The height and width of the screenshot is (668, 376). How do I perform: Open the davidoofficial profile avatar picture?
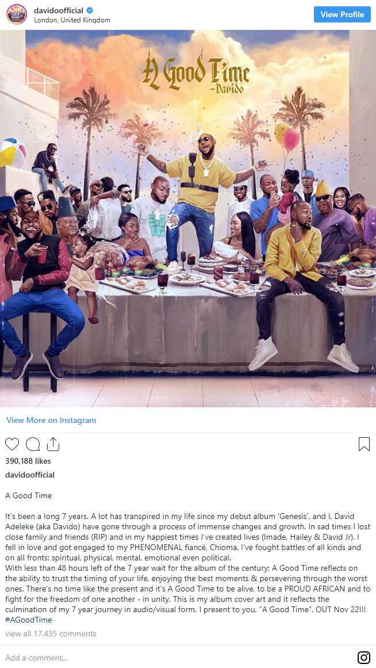click(17, 14)
